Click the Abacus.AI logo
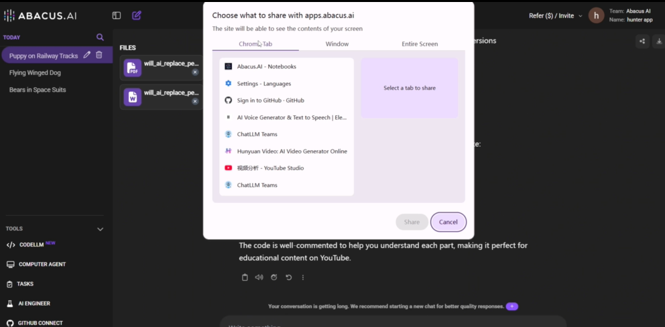The height and width of the screenshot is (327, 665). (40, 15)
